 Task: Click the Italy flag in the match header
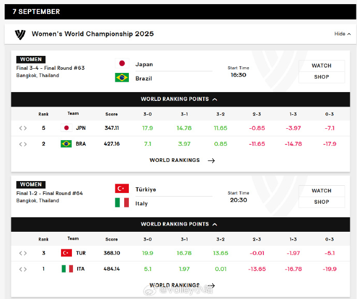pyautogui.click(x=122, y=203)
